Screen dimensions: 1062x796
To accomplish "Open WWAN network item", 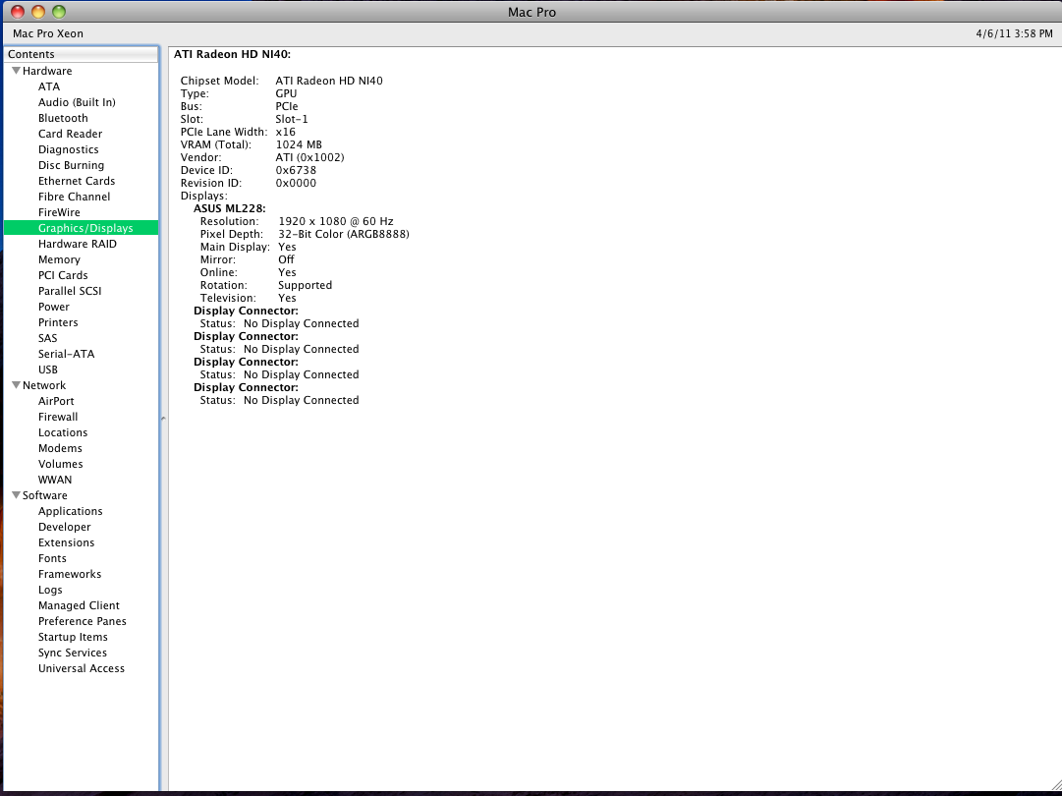I will 55,480.
